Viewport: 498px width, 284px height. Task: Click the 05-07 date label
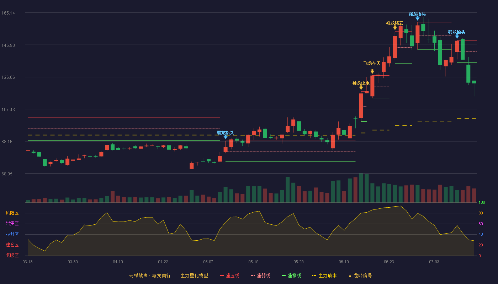pos(208,262)
